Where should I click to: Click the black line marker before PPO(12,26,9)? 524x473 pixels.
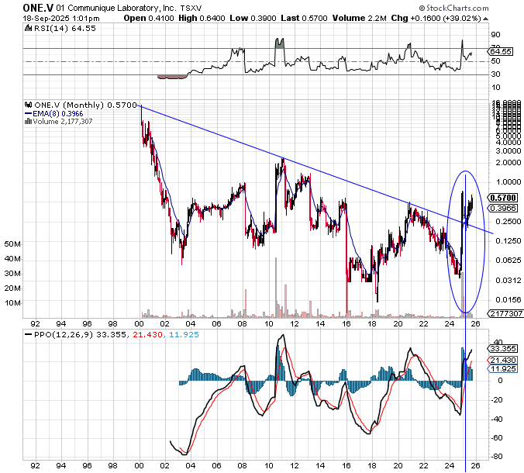pyautogui.click(x=29, y=335)
